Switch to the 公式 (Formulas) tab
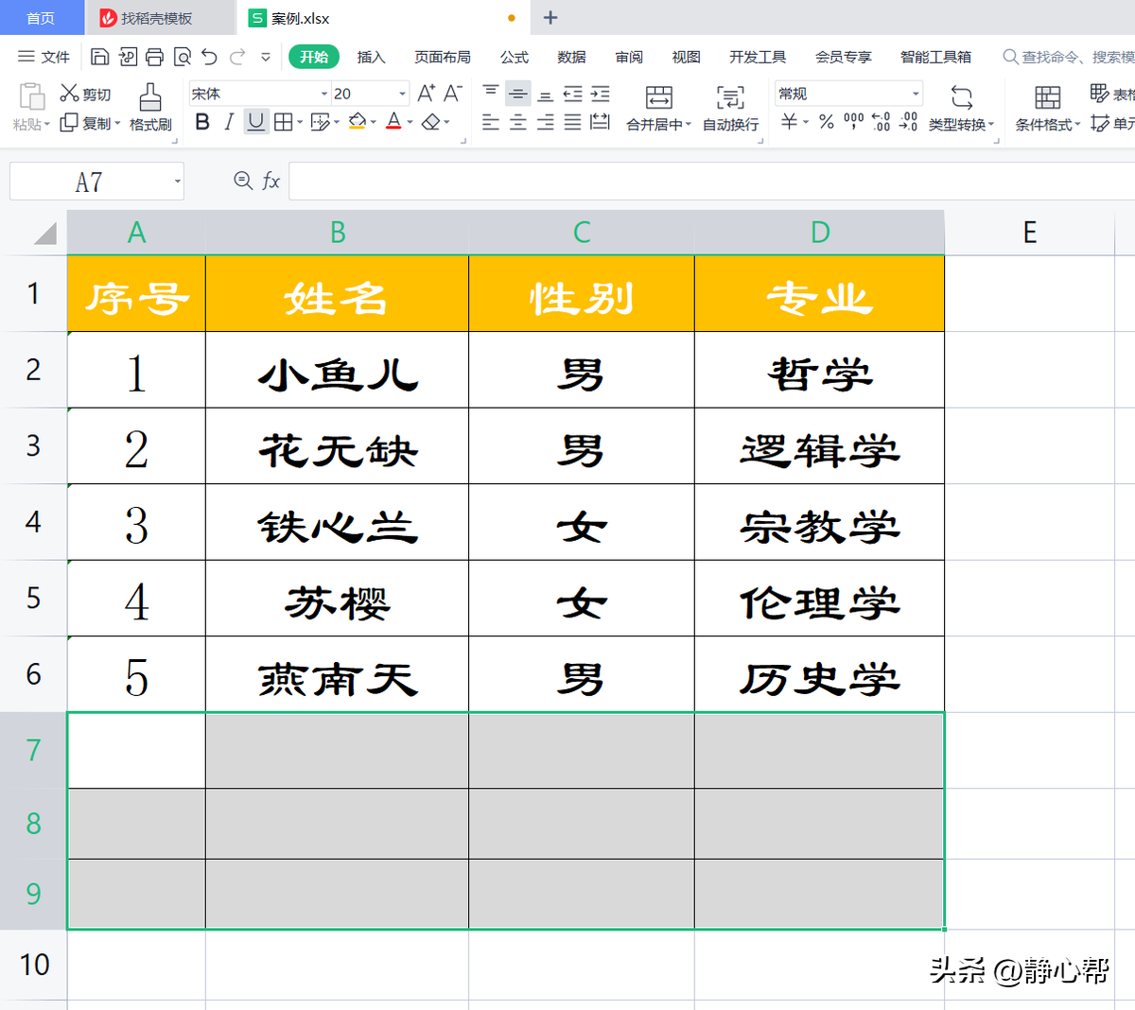 click(x=514, y=57)
